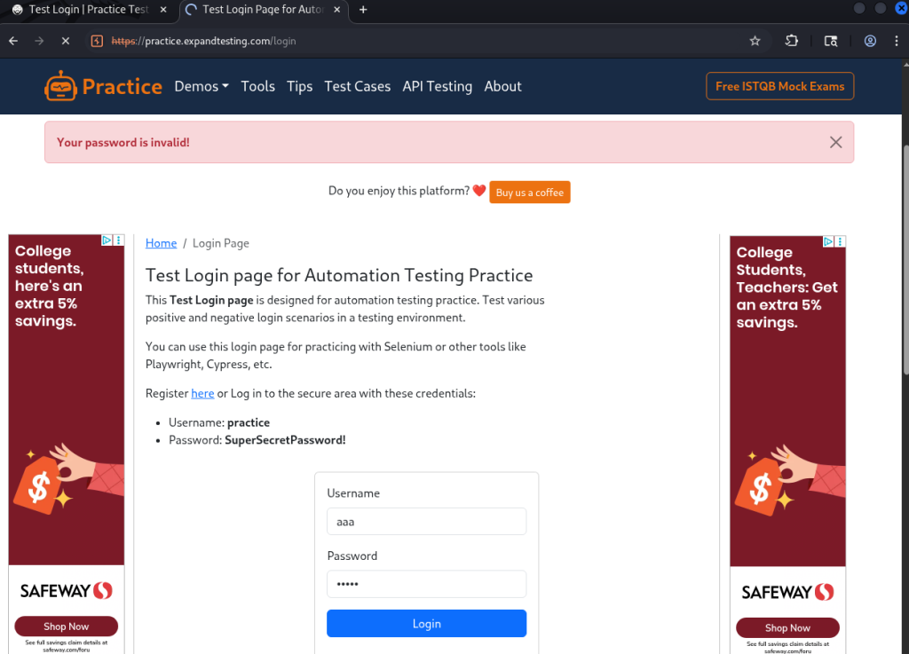Close the first Test Login tab
Viewport: 909px width, 654px height.
click(164, 10)
